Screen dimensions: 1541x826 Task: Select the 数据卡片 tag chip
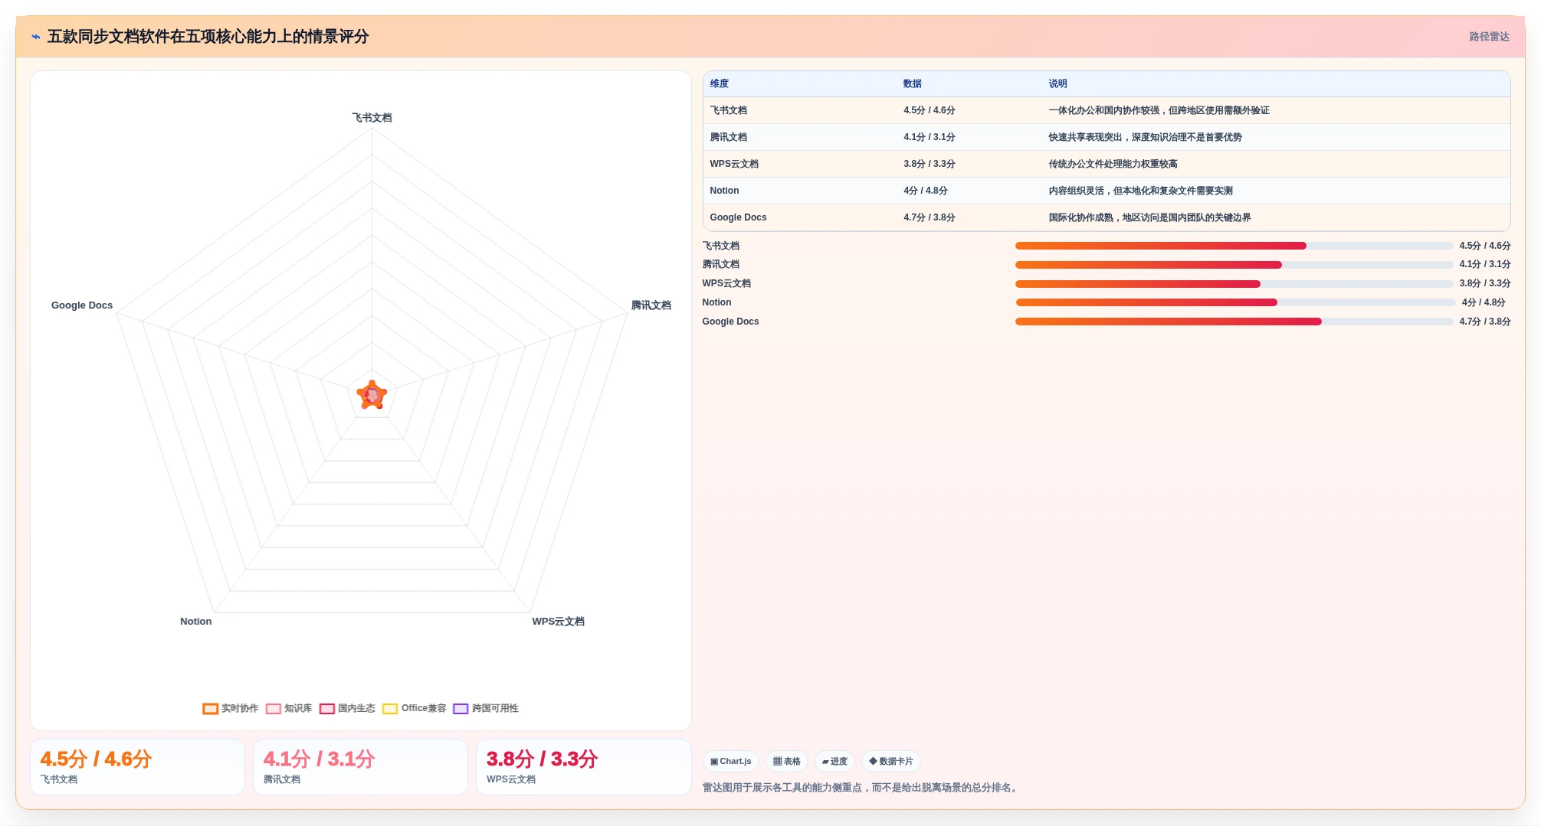(891, 761)
